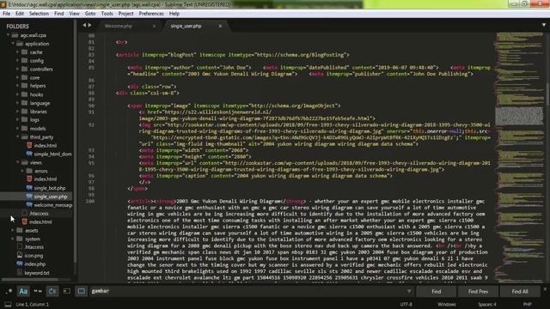The height and width of the screenshot is (309, 550).
Task: Click the hooks folder icon
Action: 24,94
